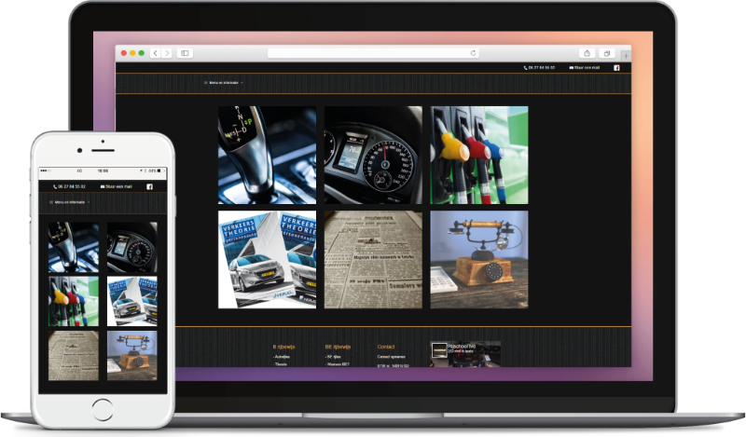This screenshot has height=437, width=746.
Task: Expand the 'Menu en informatie' dropdown on desktop
Action: pos(225,82)
